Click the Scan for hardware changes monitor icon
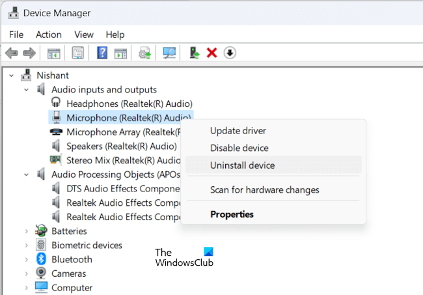Viewport: 423px width, 295px height. click(x=169, y=53)
